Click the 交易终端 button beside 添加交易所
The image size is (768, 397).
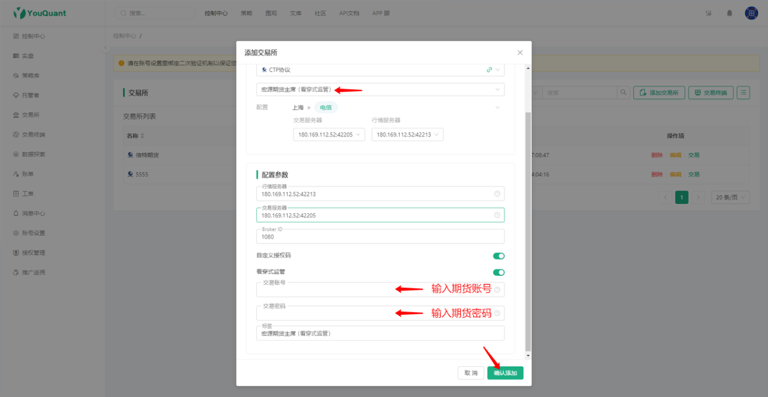[711, 93]
